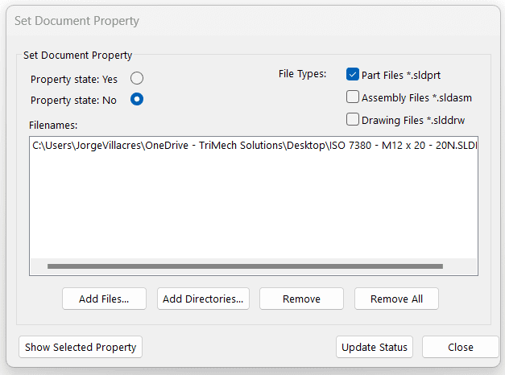Viewport: 505px width, 375px height.
Task: Clear the list with Remove All
Action: [396, 299]
